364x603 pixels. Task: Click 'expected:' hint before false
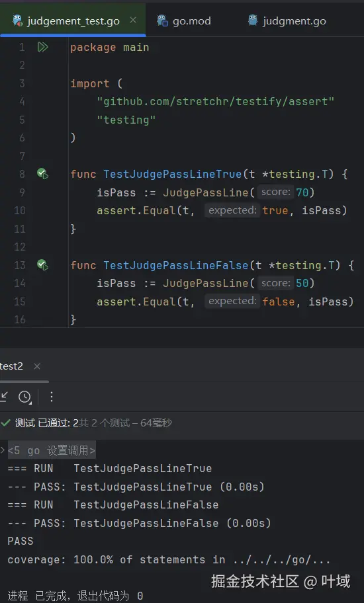click(232, 301)
